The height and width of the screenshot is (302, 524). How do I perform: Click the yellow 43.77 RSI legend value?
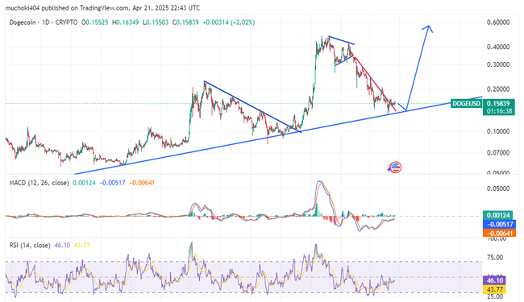[x=82, y=246]
